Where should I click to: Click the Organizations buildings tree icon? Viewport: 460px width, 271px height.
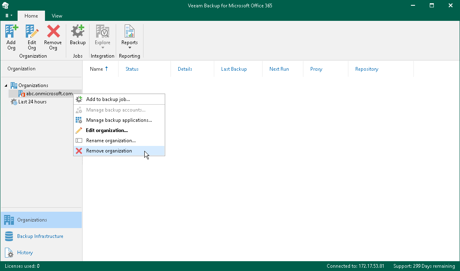coord(13,85)
